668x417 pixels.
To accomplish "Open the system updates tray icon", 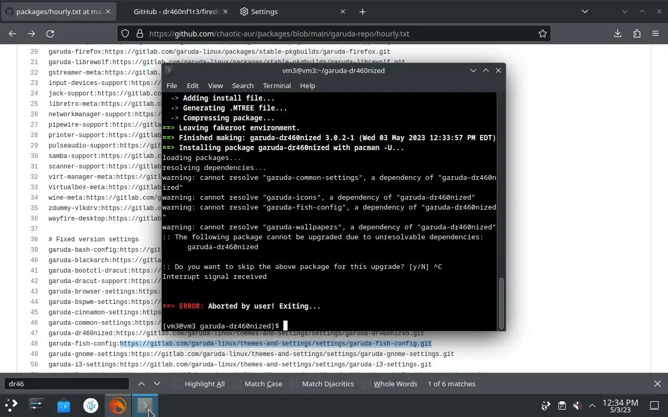I will tap(546, 406).
